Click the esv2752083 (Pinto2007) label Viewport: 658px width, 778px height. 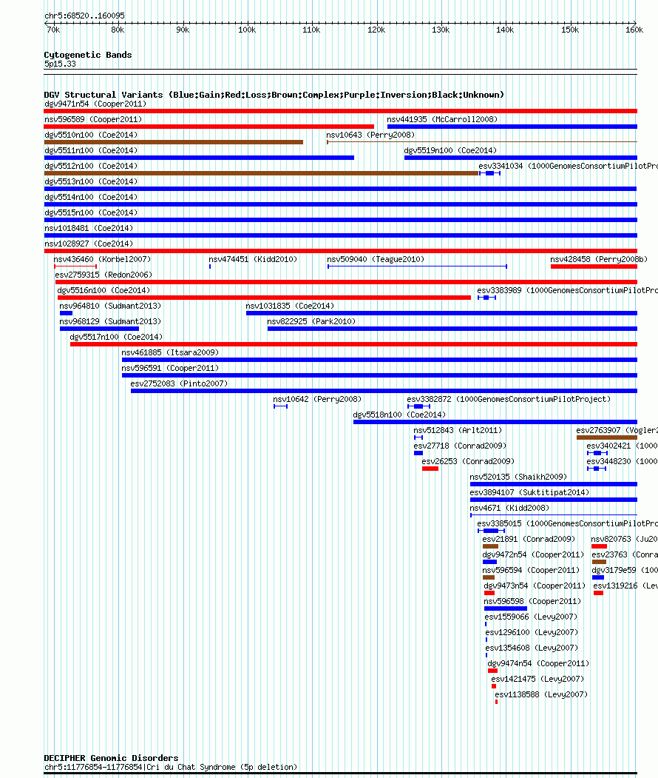179,383
